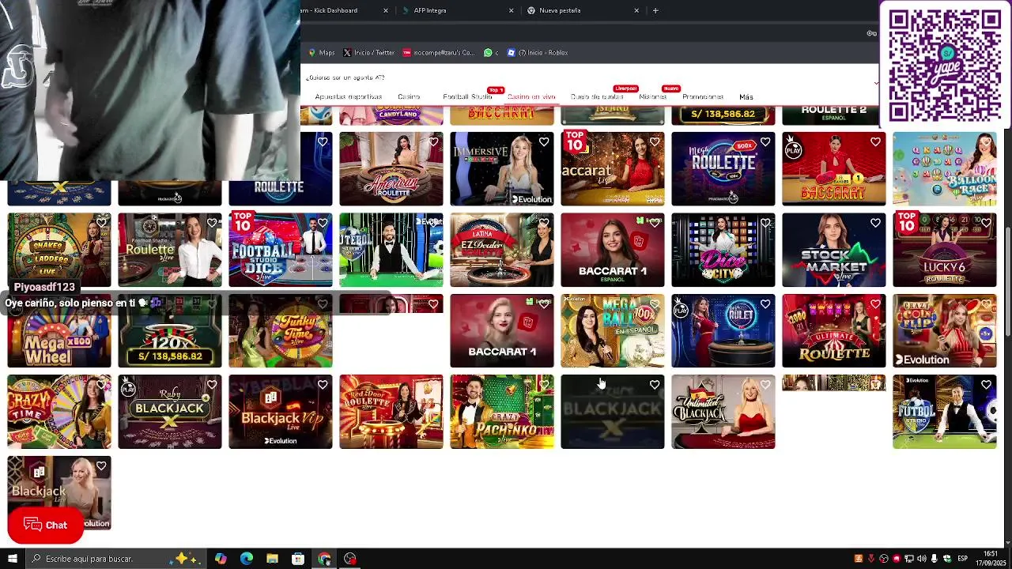Click heart on Azure Blackjack X card

655,385
